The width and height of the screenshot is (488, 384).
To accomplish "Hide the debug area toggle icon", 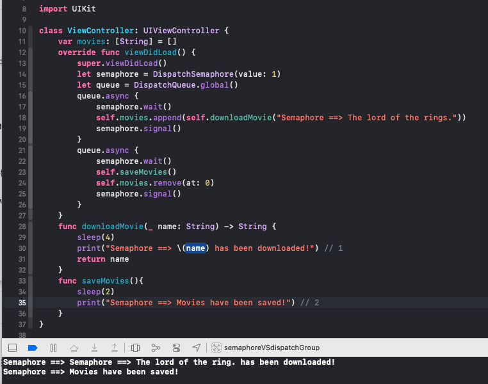I will (12, 348).
